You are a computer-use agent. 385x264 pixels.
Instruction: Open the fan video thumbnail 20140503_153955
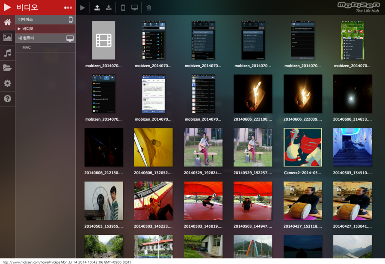tap(104, 201)
